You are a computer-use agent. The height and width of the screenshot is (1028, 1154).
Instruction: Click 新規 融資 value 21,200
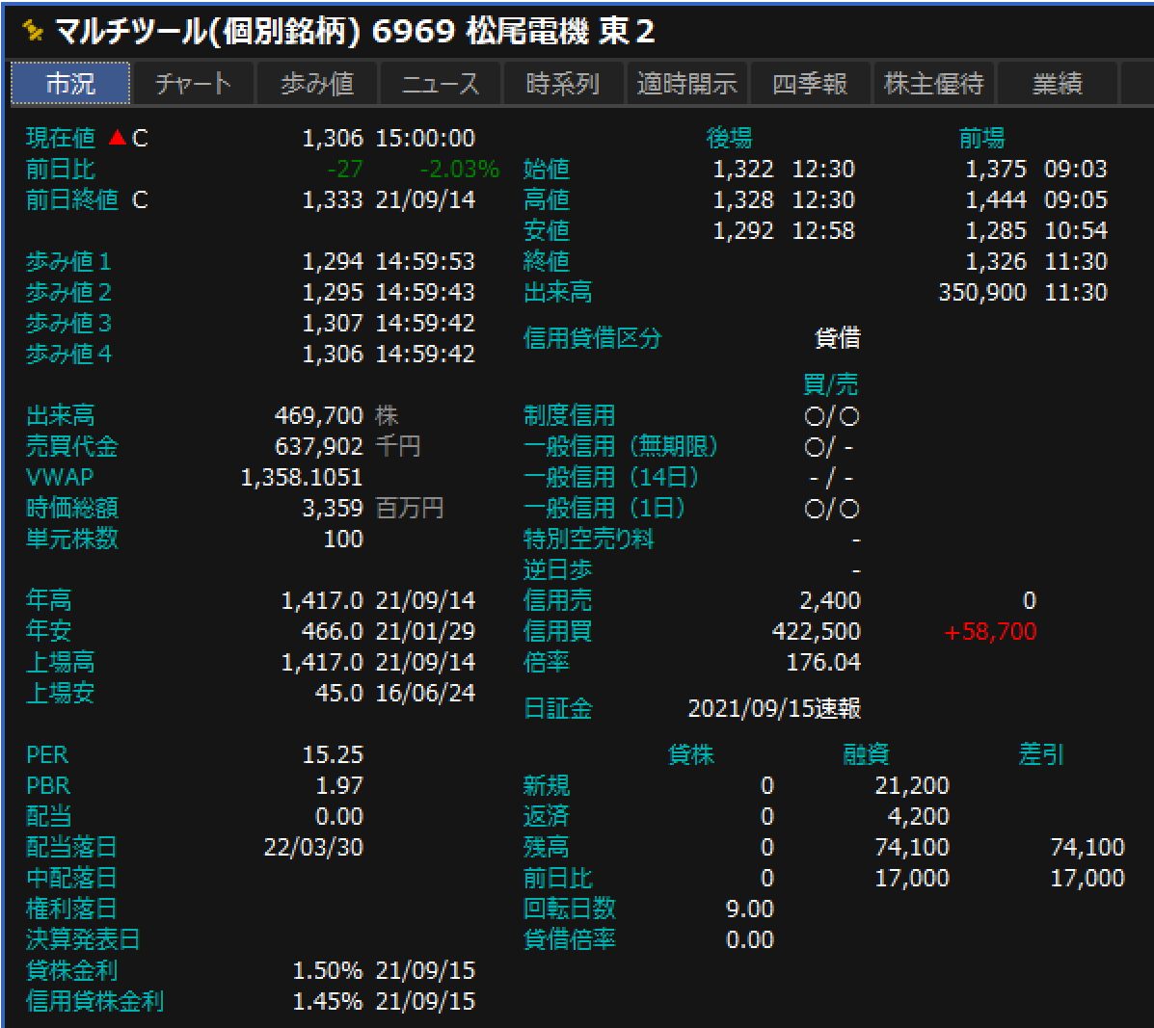[x=912, y=786]
